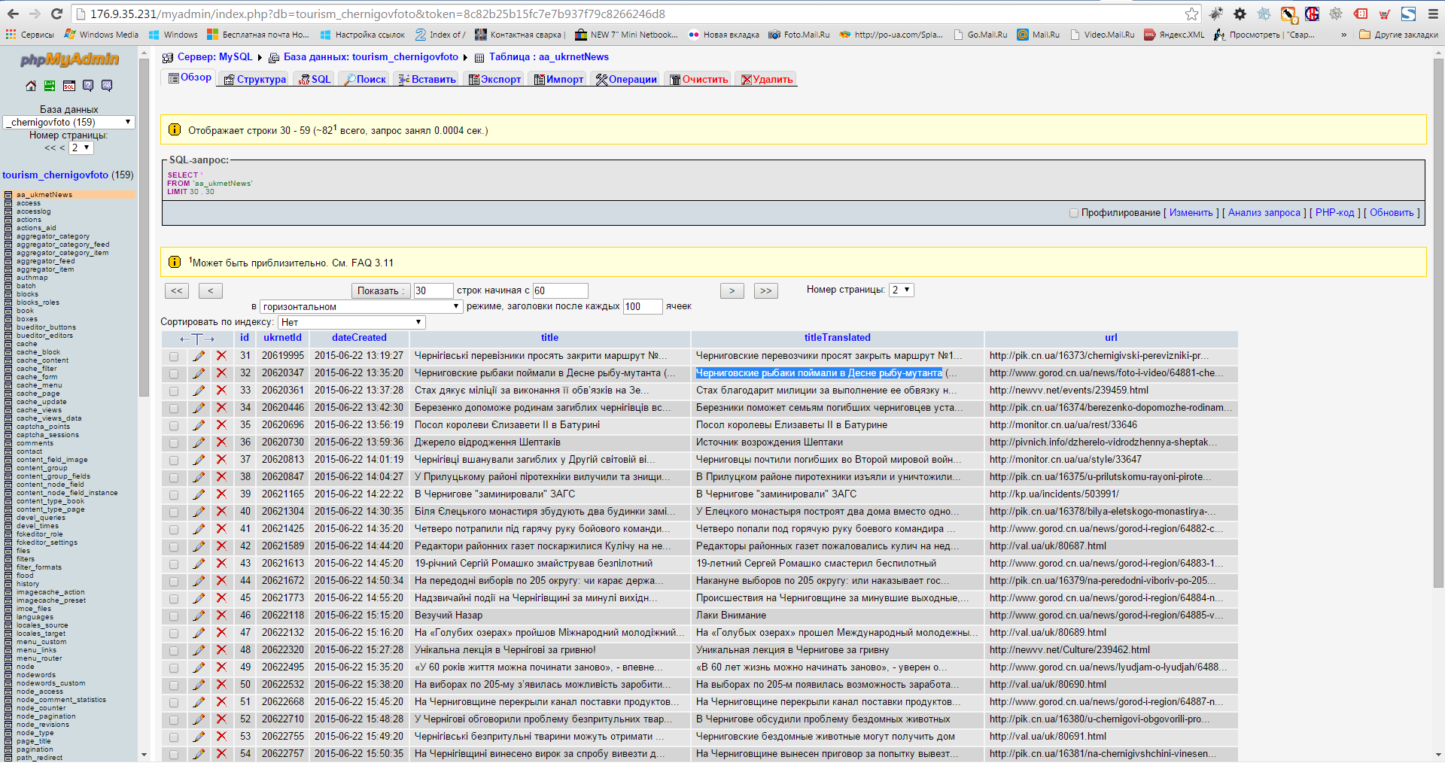Screen dimensions: 1445x763
Task: Select the checkbox of row 41
Action: click(174, 530)
